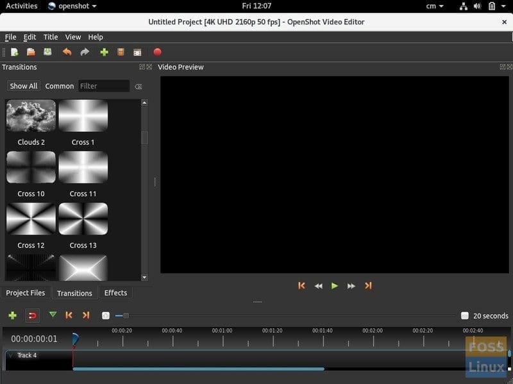
Task: Select the Cross 12 transition thumbnail
Action: [31, 219]
